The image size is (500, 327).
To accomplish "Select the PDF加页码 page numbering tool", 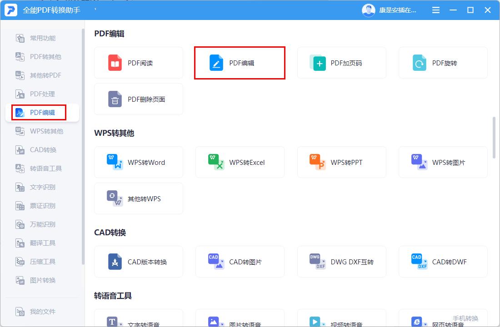I will (341, 63).
